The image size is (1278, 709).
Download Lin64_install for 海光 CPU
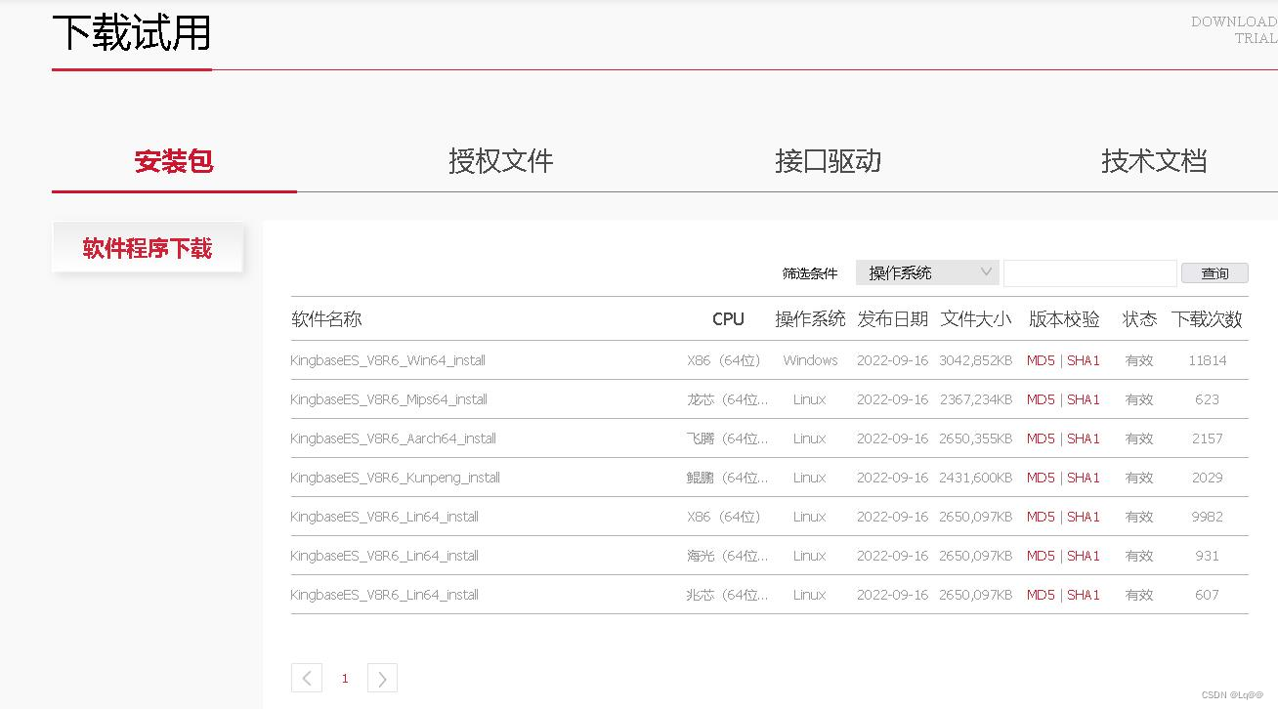(x=384, y=556)
